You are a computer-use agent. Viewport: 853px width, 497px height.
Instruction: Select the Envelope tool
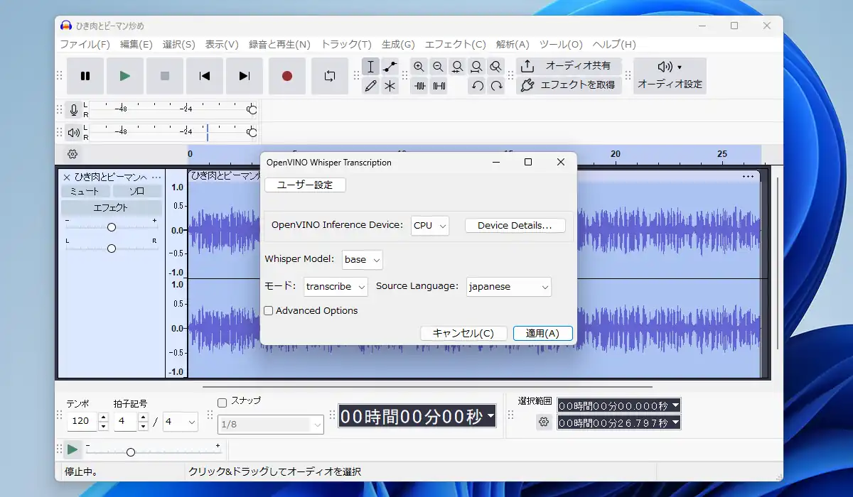tap(390, 67)
